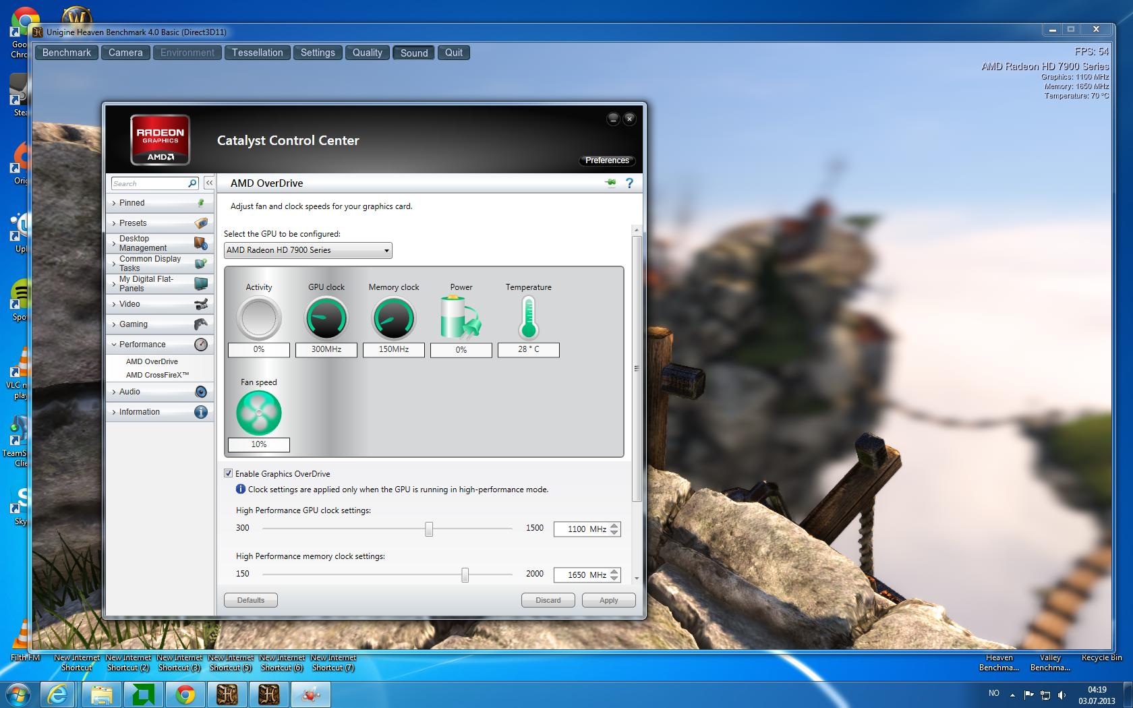Open Windows Explorer folder in taskbar
This screenshot has width=1133, height=708.
tap(102, 695)
